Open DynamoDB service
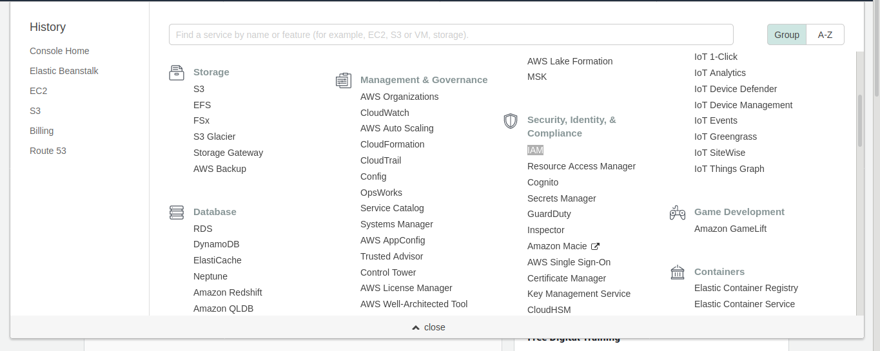 tap(217, 244)
